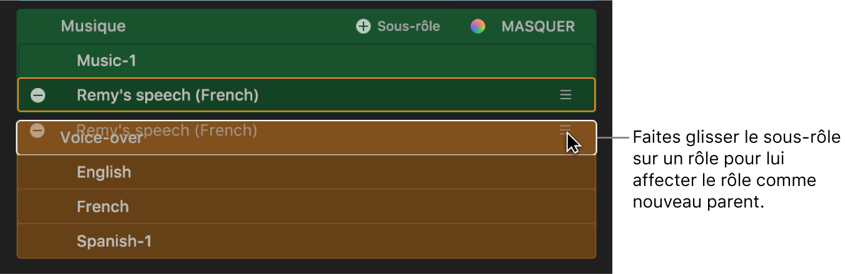The height and width of the screenshot is (274, 845).
Task: Click the dark panel area below Spanish-1
Action: click(x=306, y=266)
